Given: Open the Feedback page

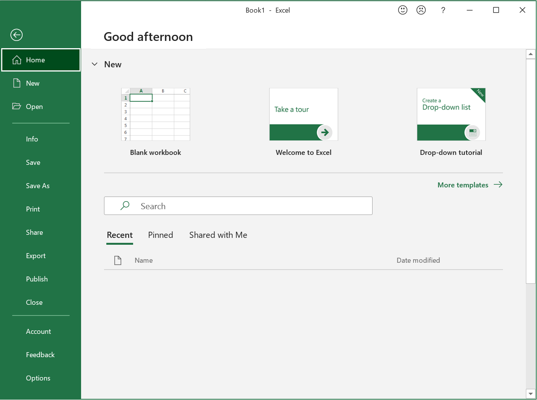Looking at the screenshot, I should pyautogui.click(x=41, y=355).
